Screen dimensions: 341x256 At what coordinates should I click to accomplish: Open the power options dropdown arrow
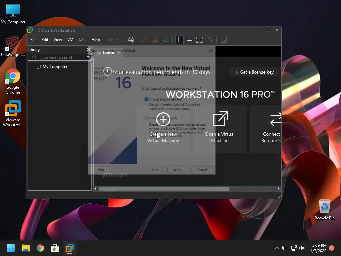[118, 40]
